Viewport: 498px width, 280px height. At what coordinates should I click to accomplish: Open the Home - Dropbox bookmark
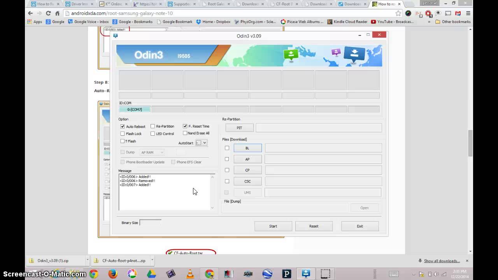pyautogui.click(x=213, y=22)
